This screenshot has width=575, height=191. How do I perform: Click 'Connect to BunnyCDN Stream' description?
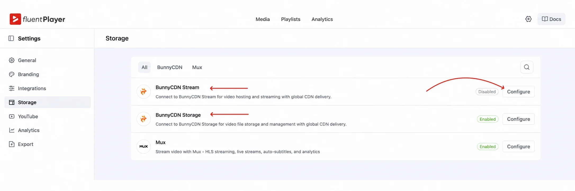pos(243,97)
